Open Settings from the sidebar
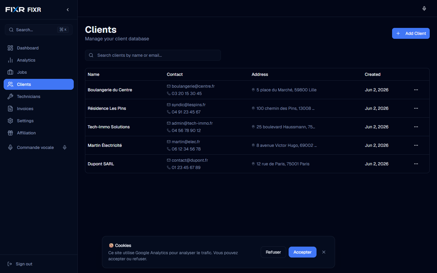Image resolution: width=437 pixels, height=273 pixels. [x=39, y=121]
